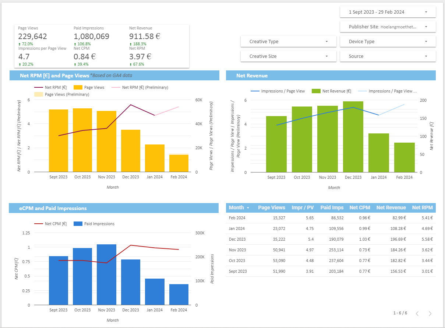Click the 0.84 € Net CPM scorecard
Screen dimensions: 445x328
[85, 57]
